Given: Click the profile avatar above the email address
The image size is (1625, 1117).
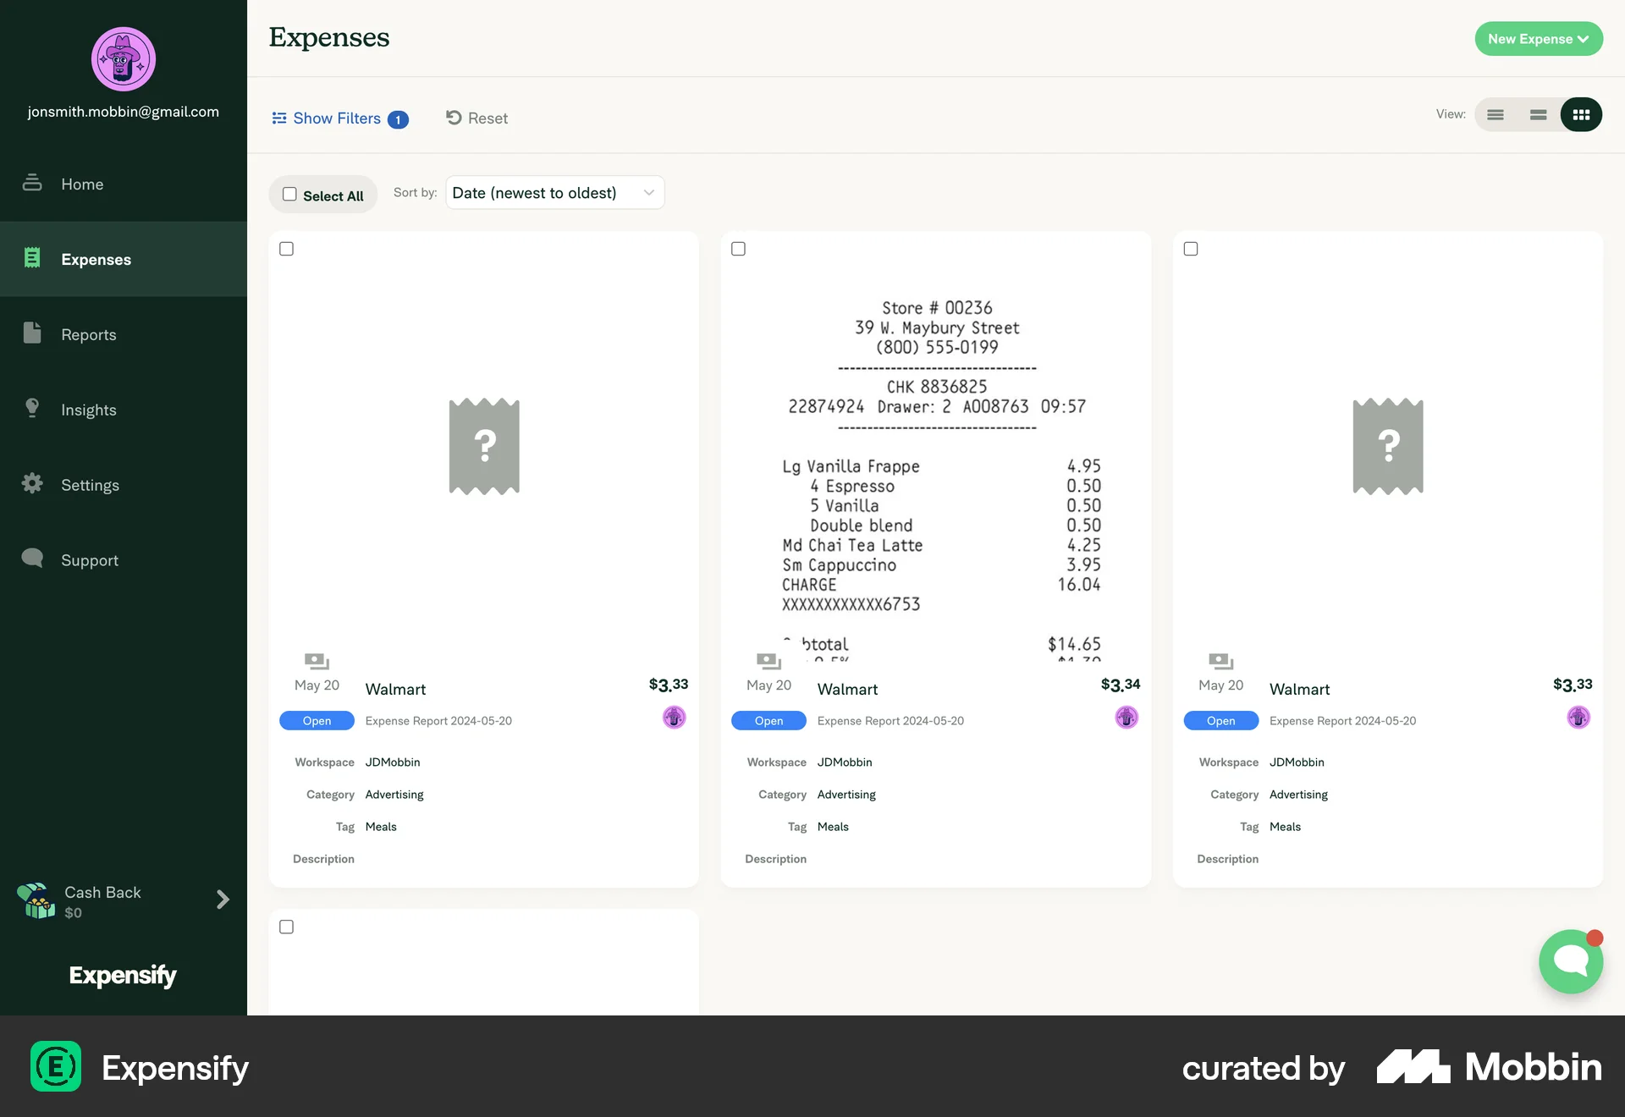Looking at the screenshot, I should [123, 58].
